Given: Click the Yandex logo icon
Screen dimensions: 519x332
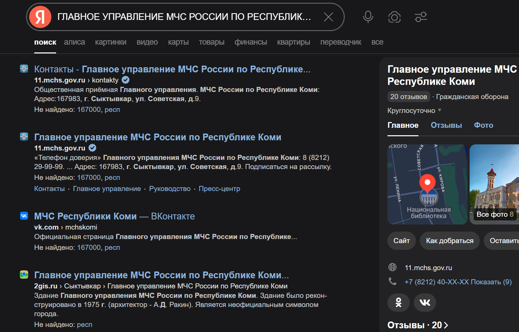Looking at the screenshot, I should tap(40, 17).
